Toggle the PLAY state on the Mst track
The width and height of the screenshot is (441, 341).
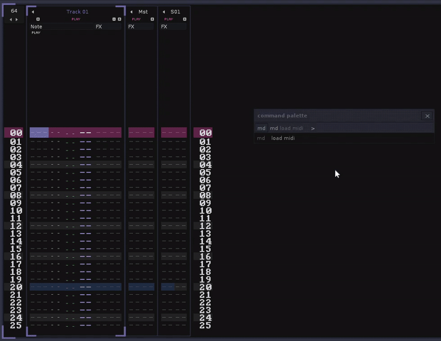click(136, 19)
